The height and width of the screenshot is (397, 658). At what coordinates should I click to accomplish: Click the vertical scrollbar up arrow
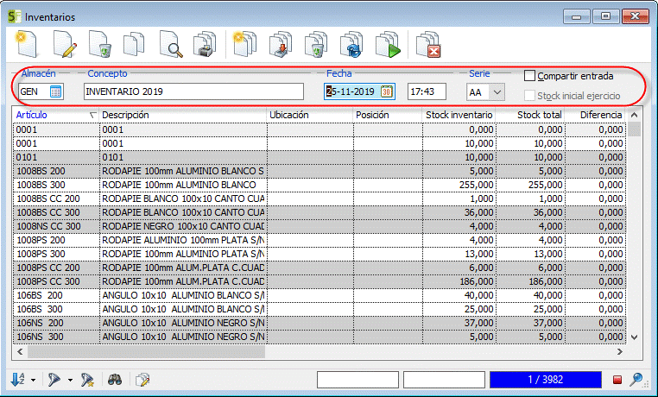[634, 115]
